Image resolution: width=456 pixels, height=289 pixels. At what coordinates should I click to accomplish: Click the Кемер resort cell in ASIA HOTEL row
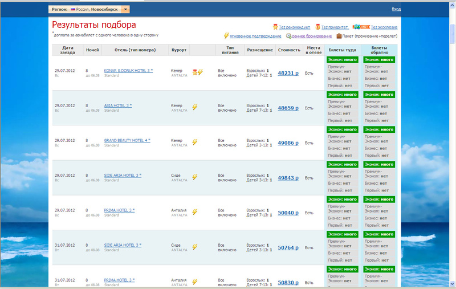coord(177,105)
